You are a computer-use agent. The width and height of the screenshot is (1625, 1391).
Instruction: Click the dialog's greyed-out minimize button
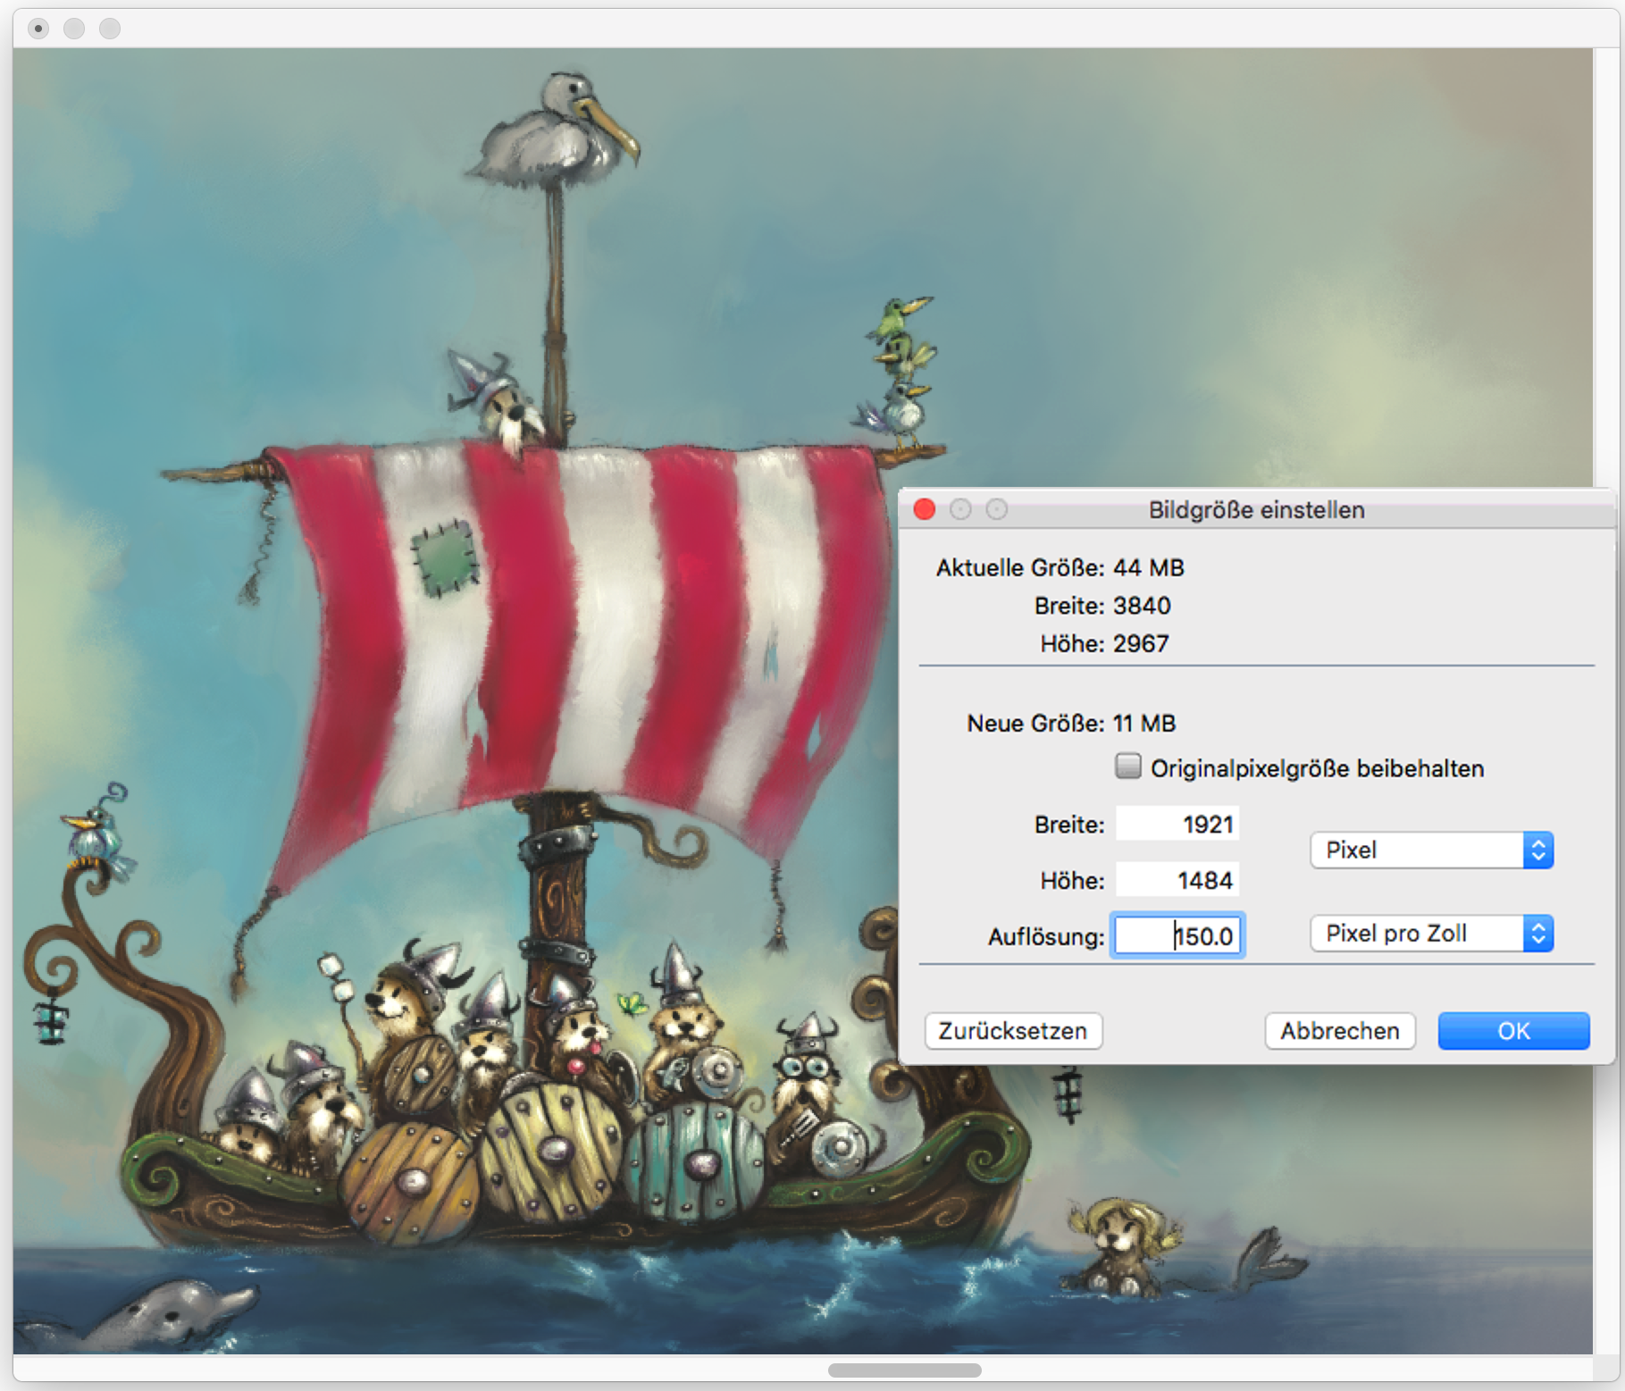tap(960, 509)
